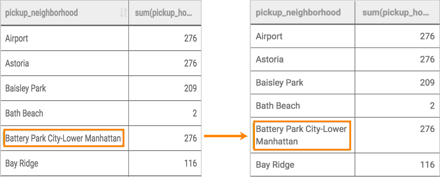The height and width of the screenshot is (177, 440).
Task: Select Bay Ridge in the right table
Action: [x=275, y=165]
